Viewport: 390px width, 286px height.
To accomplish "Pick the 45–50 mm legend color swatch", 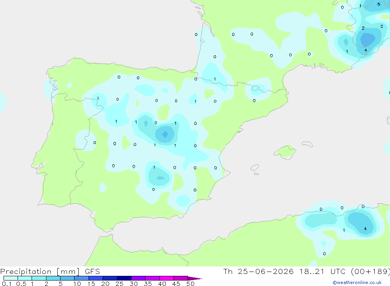I will (181, 278).
